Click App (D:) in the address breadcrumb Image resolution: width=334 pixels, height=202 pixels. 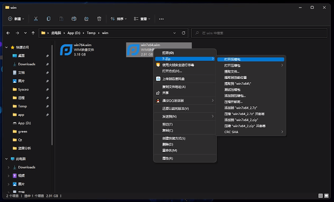click(x=74, y=33)
